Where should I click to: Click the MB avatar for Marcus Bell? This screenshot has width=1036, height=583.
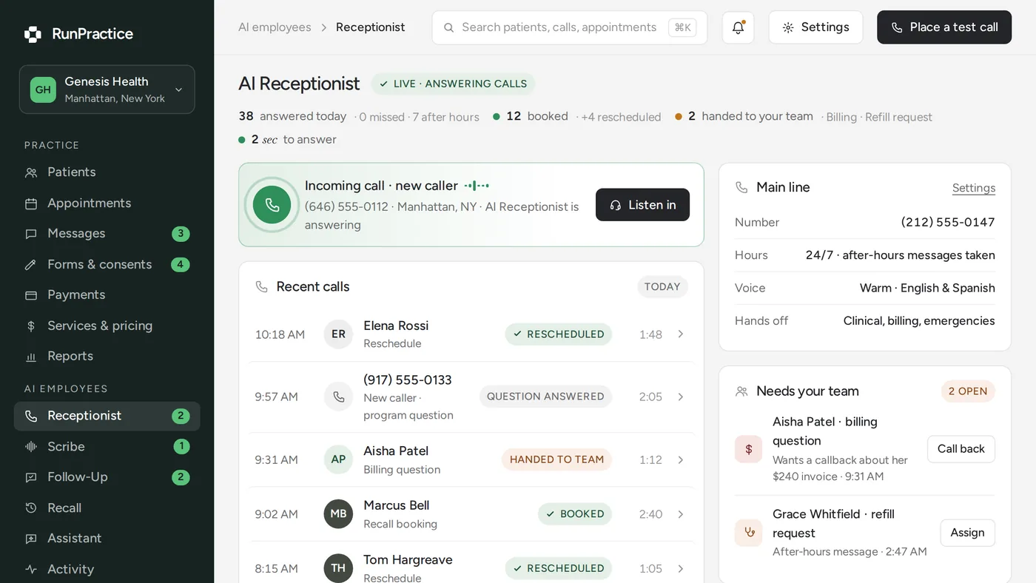(x=338, y=514)
